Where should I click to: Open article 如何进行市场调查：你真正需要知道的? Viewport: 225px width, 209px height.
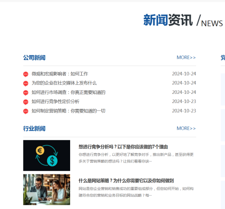(68, 92)
